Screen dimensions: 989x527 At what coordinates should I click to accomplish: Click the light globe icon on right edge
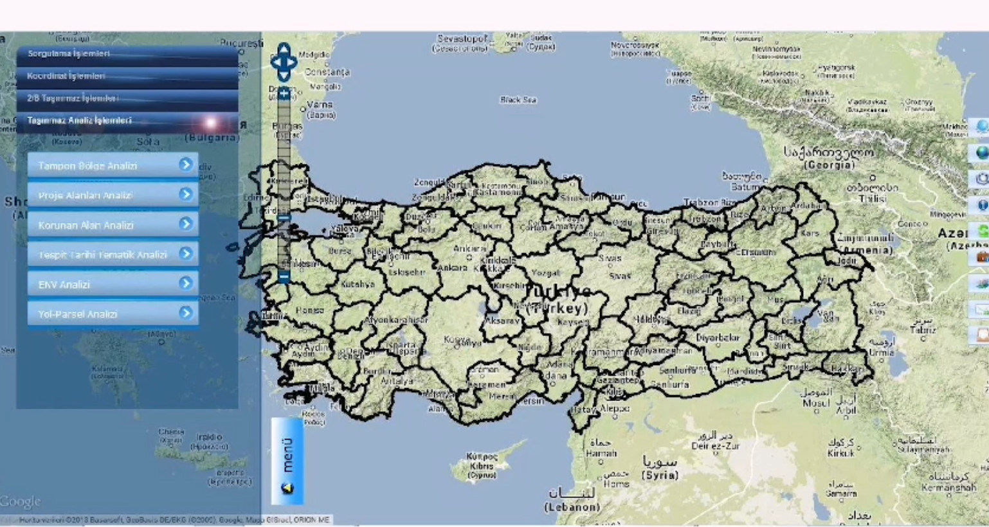click(981, 127)
